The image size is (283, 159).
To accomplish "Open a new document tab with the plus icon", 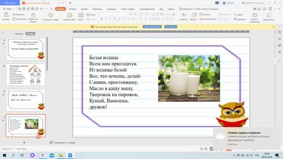I will pyautogui.click(x=70, y=3).
